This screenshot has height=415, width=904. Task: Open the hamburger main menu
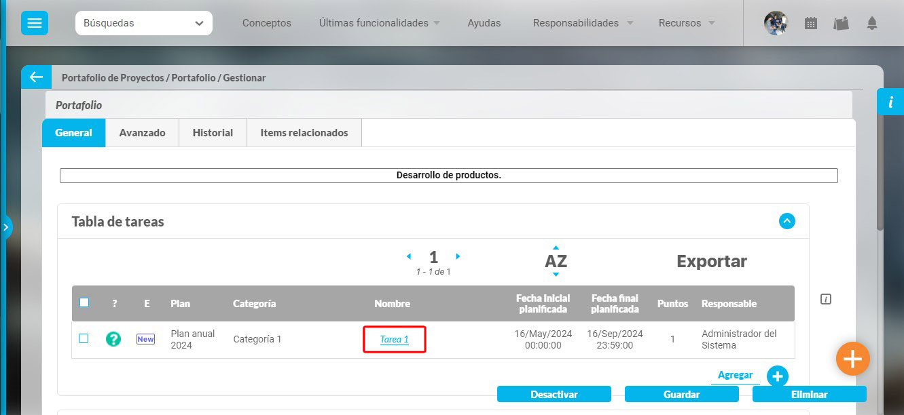pyautogui.click(x=34, y=23)
